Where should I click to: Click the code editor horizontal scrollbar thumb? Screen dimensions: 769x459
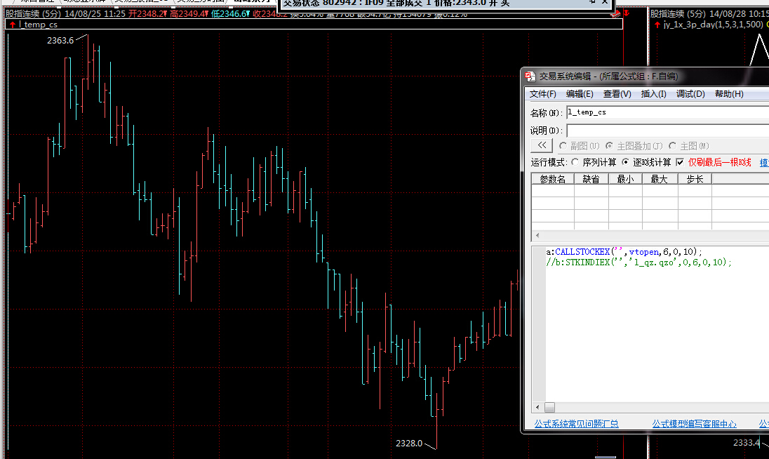click(550, 407)
